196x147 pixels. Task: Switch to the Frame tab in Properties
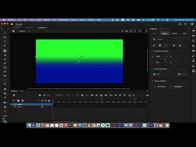tap(175, 33)
